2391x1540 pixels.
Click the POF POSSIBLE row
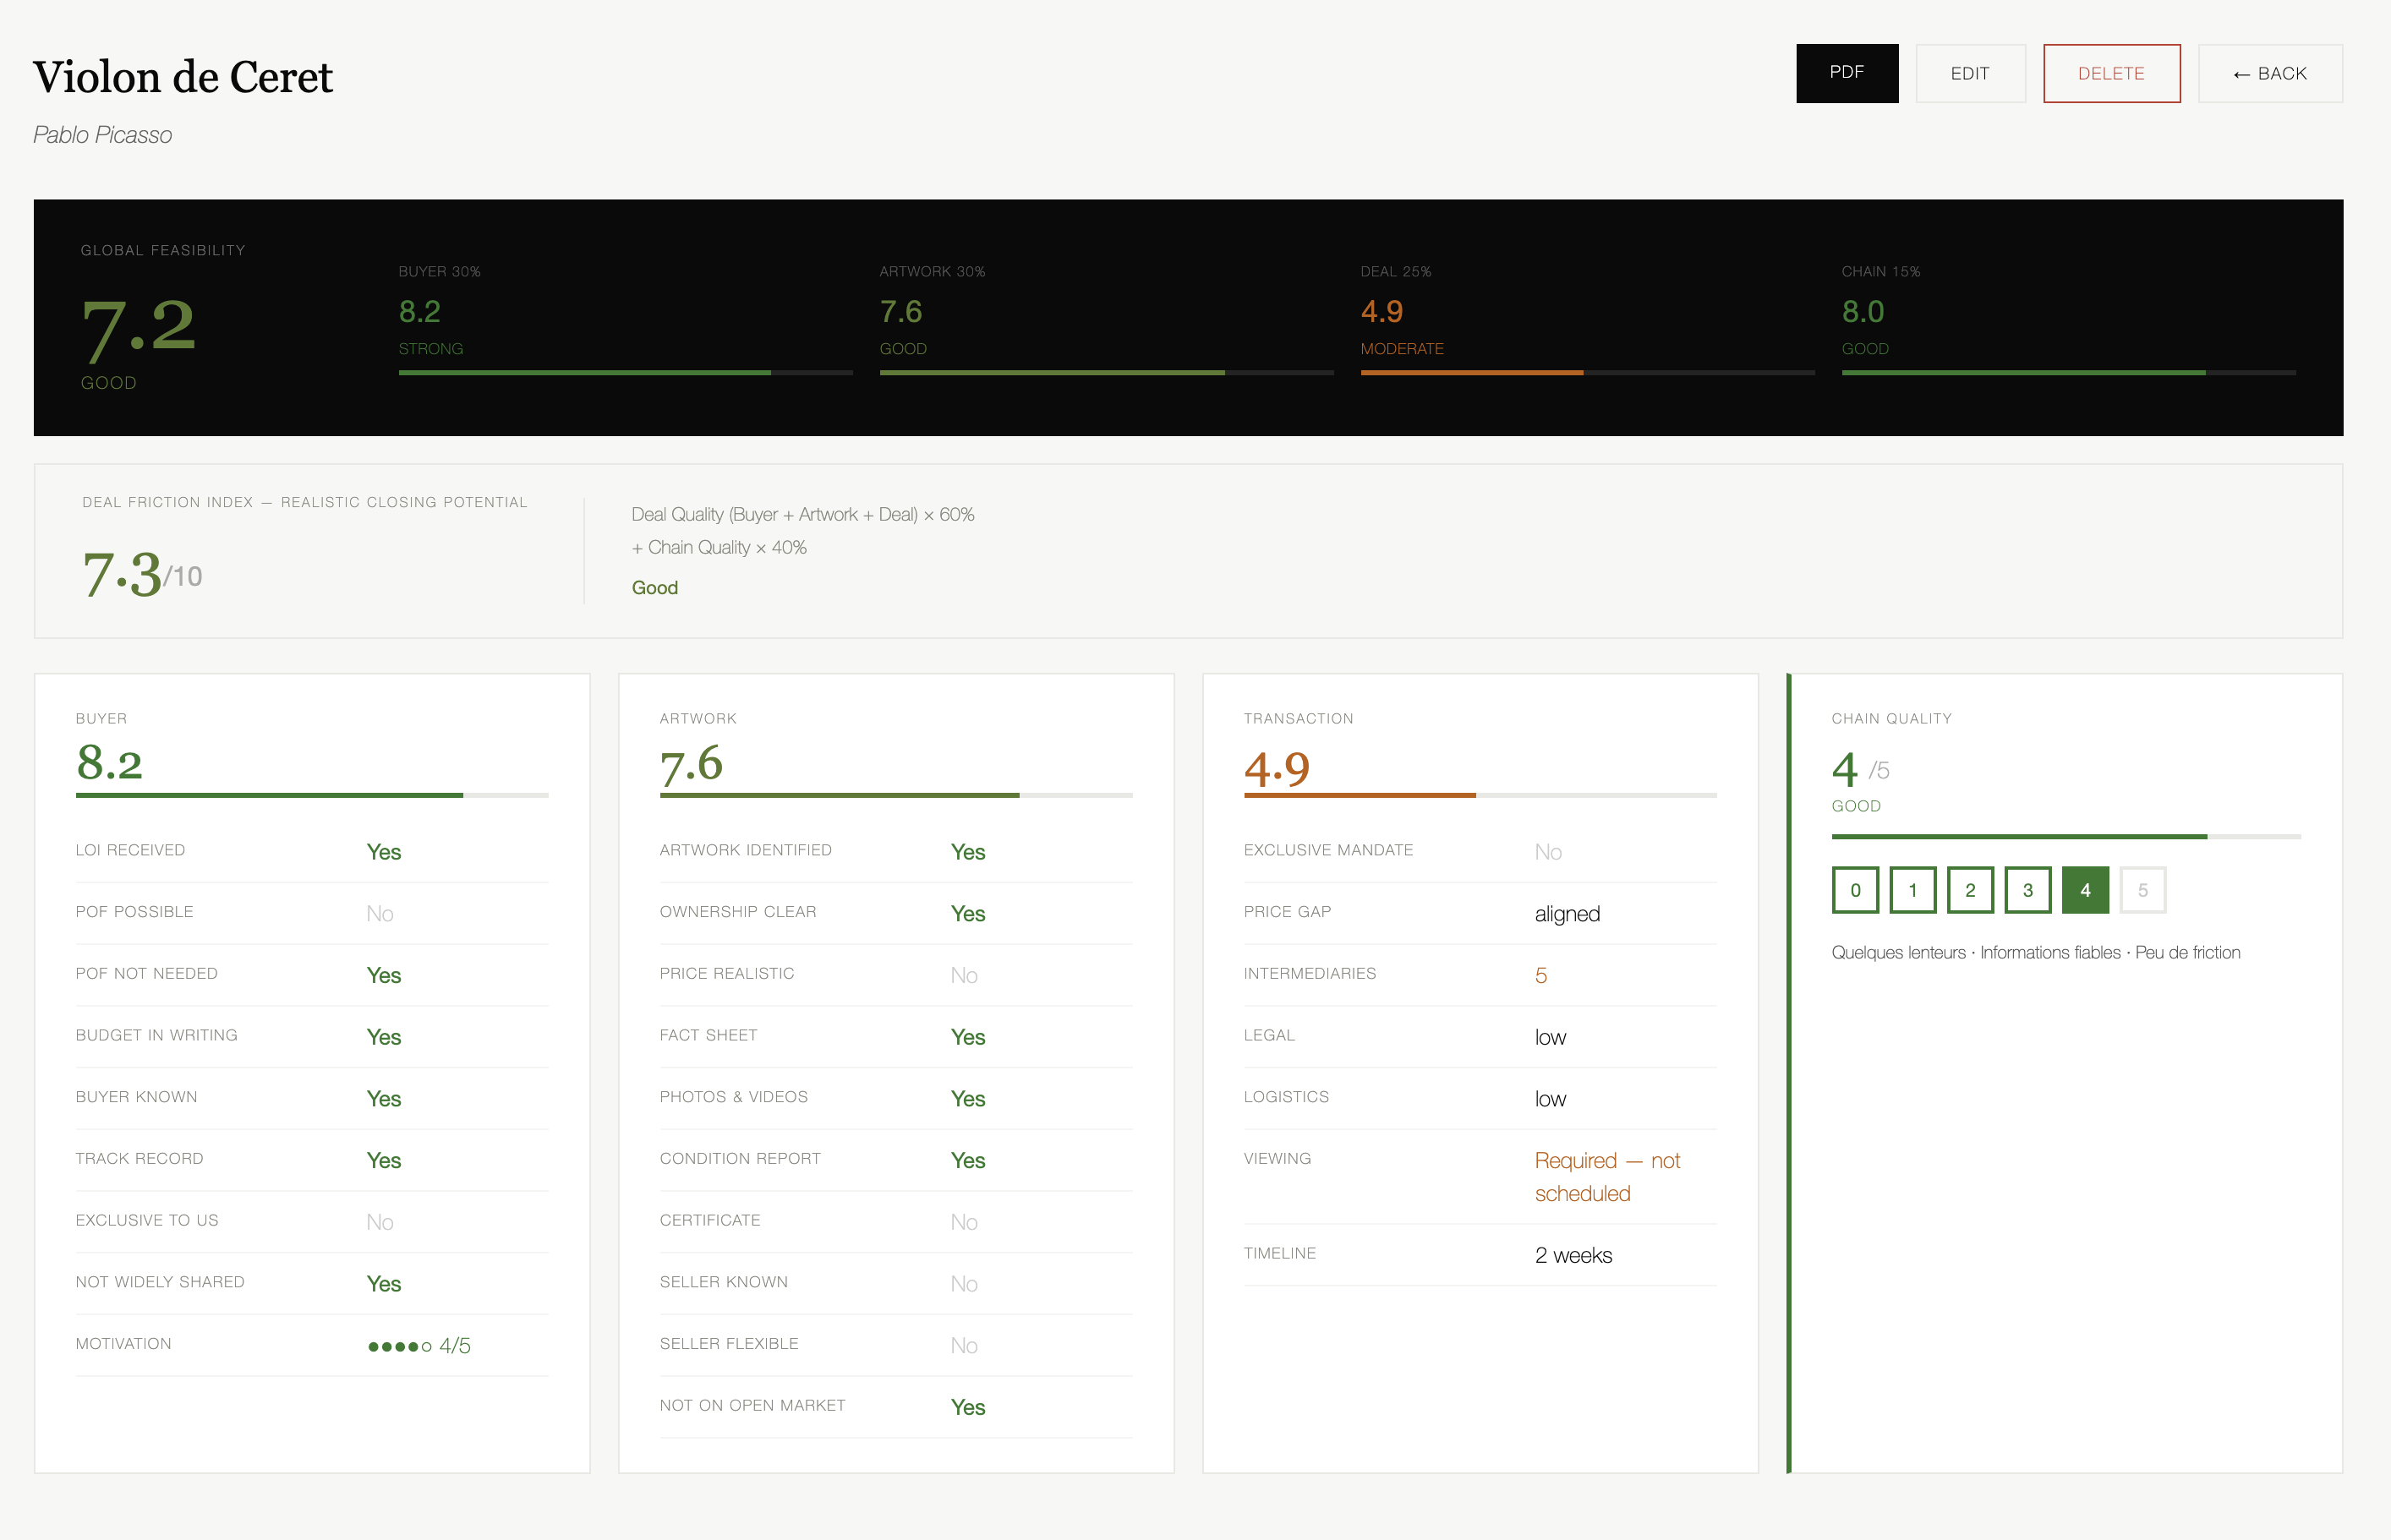[312, 913]
